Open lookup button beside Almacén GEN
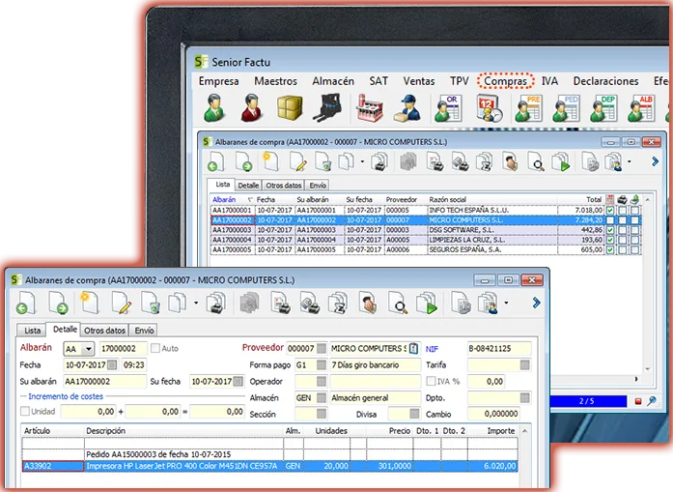 (x=321, y=398)
